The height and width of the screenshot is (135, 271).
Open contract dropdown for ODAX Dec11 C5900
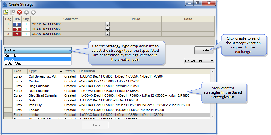point(107,34)
